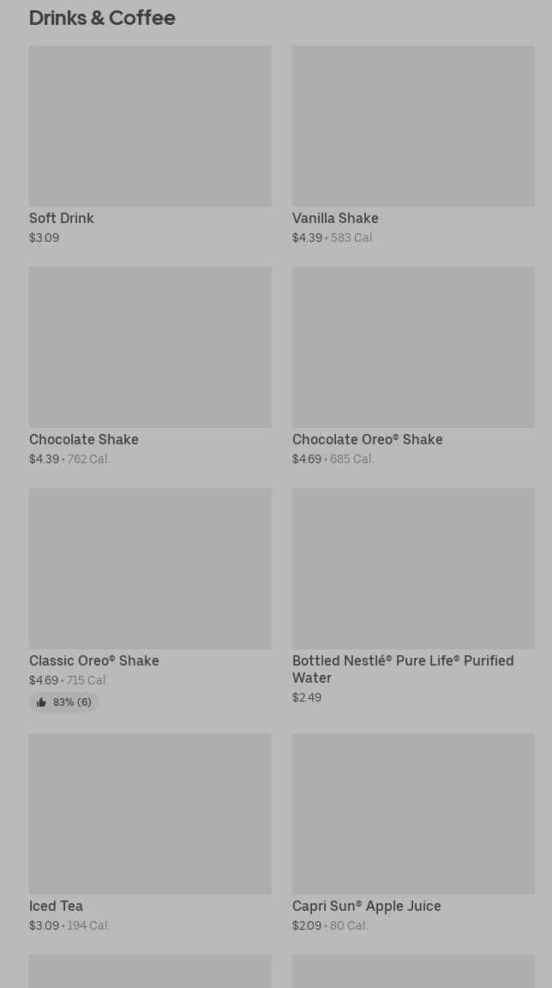
Task: Open the Capri Sun® Apple Juice title
Action: (x=367, y=907)
